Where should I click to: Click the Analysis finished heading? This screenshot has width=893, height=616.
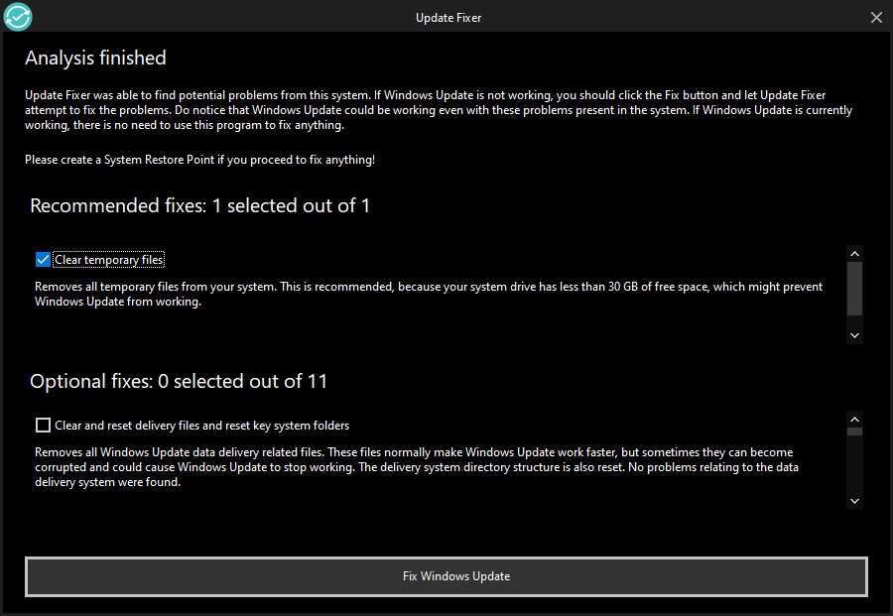click(x=95, y=59)
